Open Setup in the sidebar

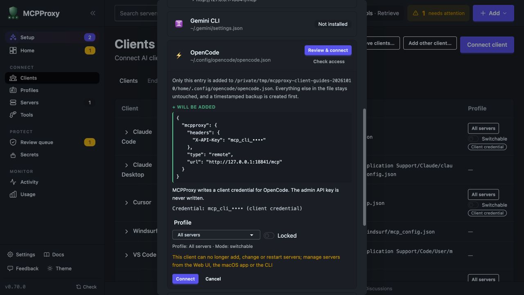[x=52, y=37]
